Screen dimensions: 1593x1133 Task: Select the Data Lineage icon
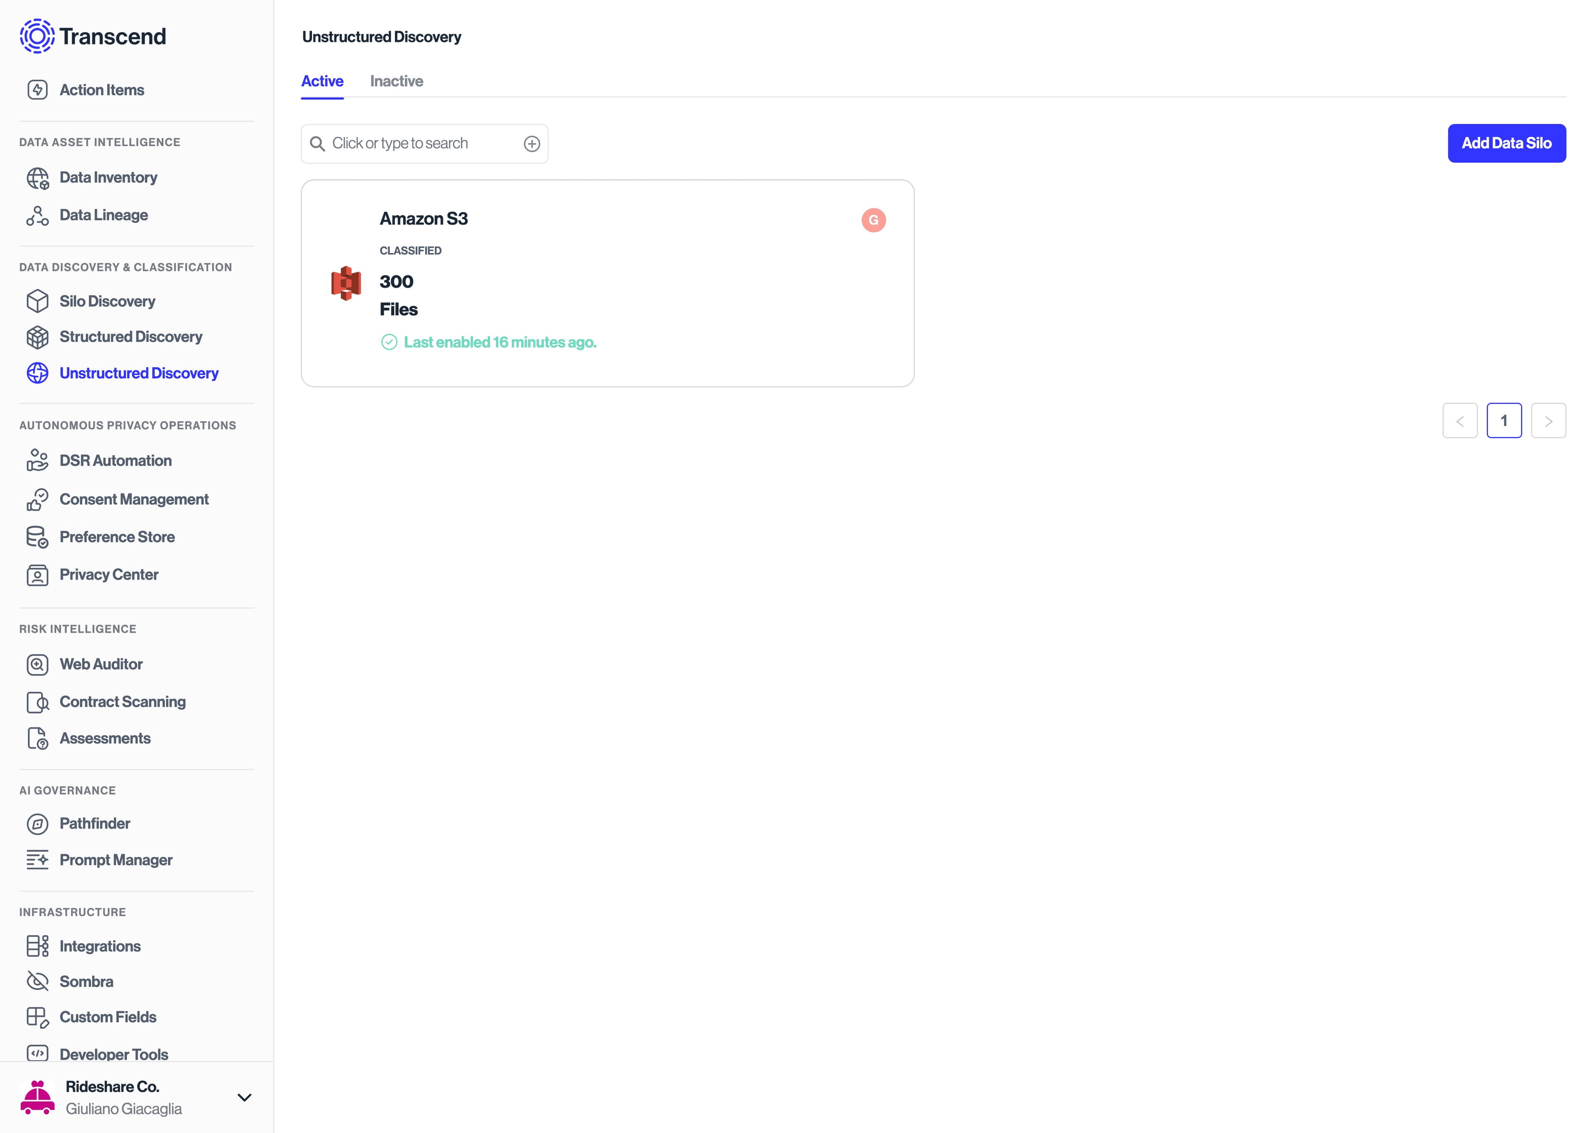(38, 215)
